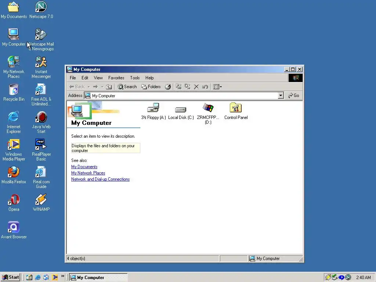Click the Windows logo throbber in the menu bar
Viewport: 376px width, 282px height.
click(x=296, y=78)
